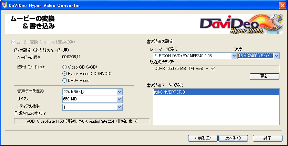Image resolution: width=288 pixels, height=146 pixels.
Task: Select the KONVERTER_01 row text
Action: tap(172, 93)
